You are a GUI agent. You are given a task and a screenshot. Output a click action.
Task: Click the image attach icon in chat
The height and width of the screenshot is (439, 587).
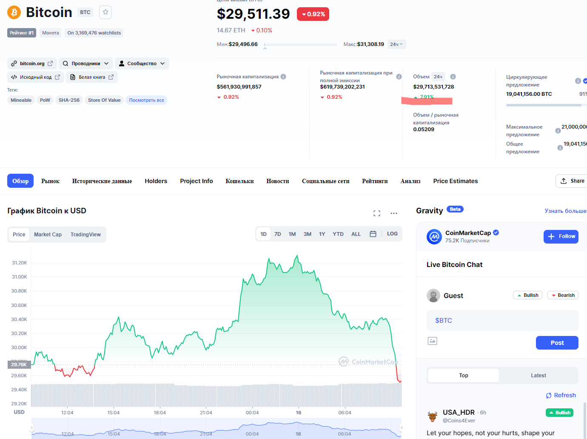[x=432, y=341]
